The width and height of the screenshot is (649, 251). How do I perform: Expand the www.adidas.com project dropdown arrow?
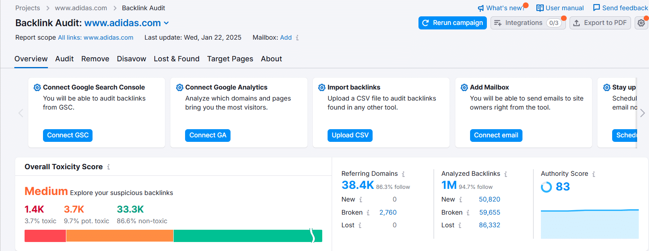[x=166, y=23]
